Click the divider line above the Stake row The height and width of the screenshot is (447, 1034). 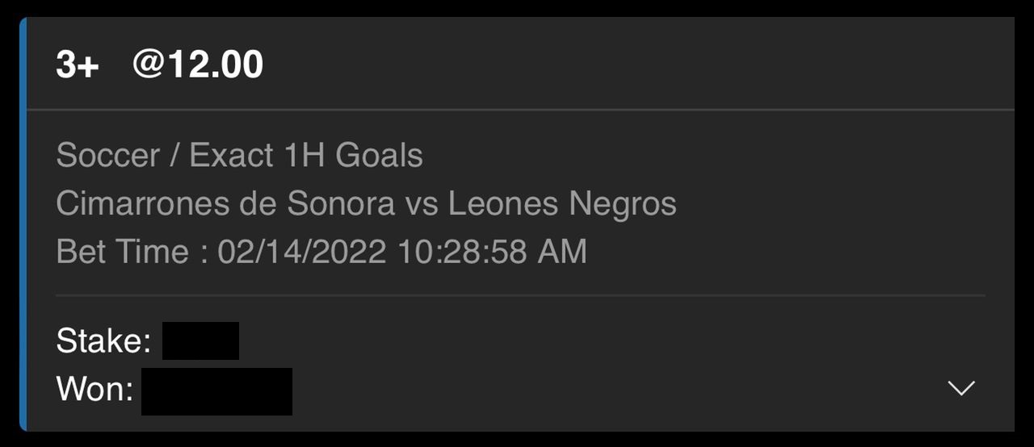coord(517,295)
